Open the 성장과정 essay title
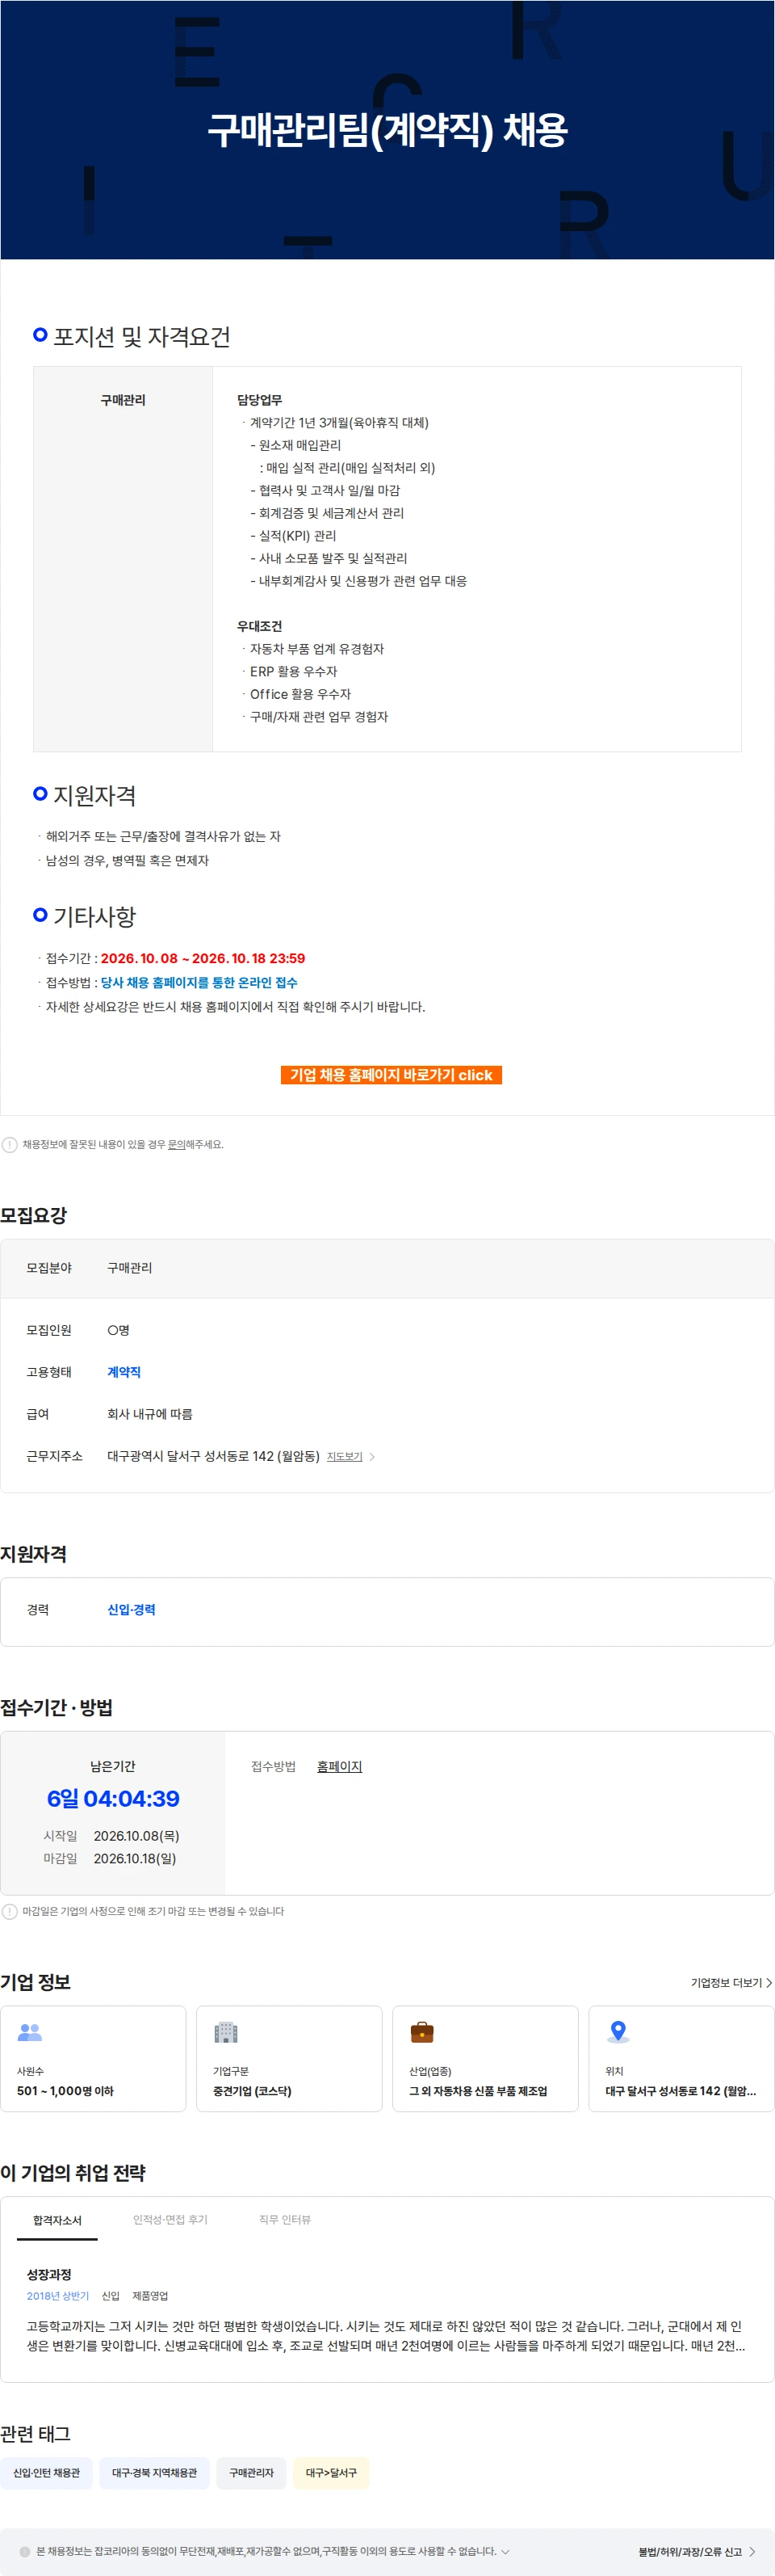The image size is (775, 2576). pyautogui.click(x=49, y=2274)
